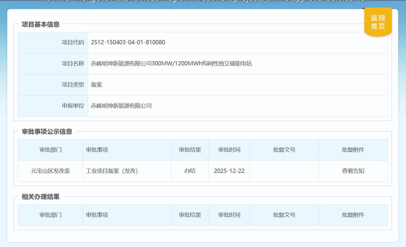Click 审批部门 header in 审批事项公示信息 table
406x247 pixels.
click(50, 150)
